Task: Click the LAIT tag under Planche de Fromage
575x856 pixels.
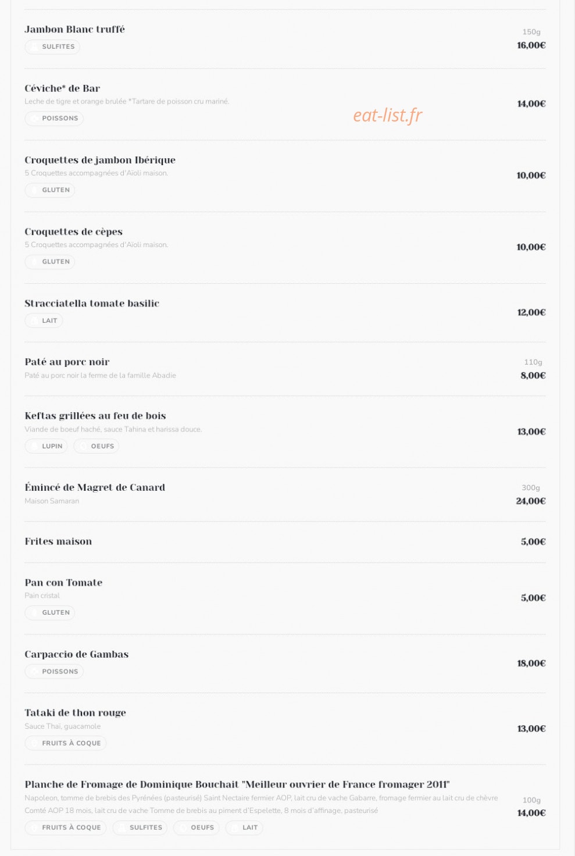Action: pos(244,828)
